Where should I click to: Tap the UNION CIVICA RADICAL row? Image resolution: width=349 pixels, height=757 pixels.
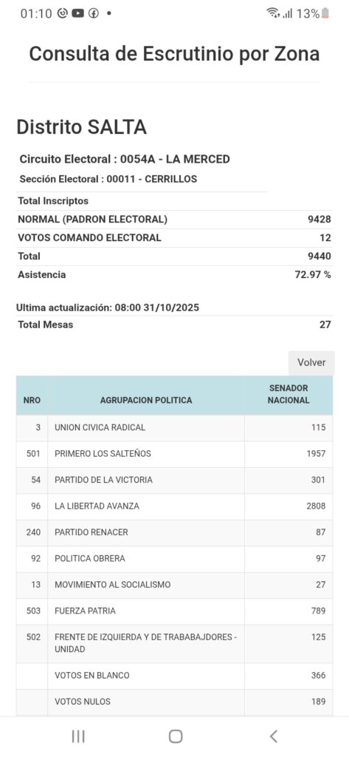point(174,427)
